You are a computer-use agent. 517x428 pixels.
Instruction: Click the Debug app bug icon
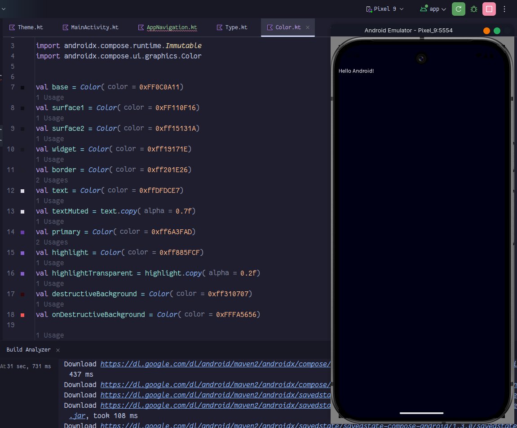coord(474,9)
